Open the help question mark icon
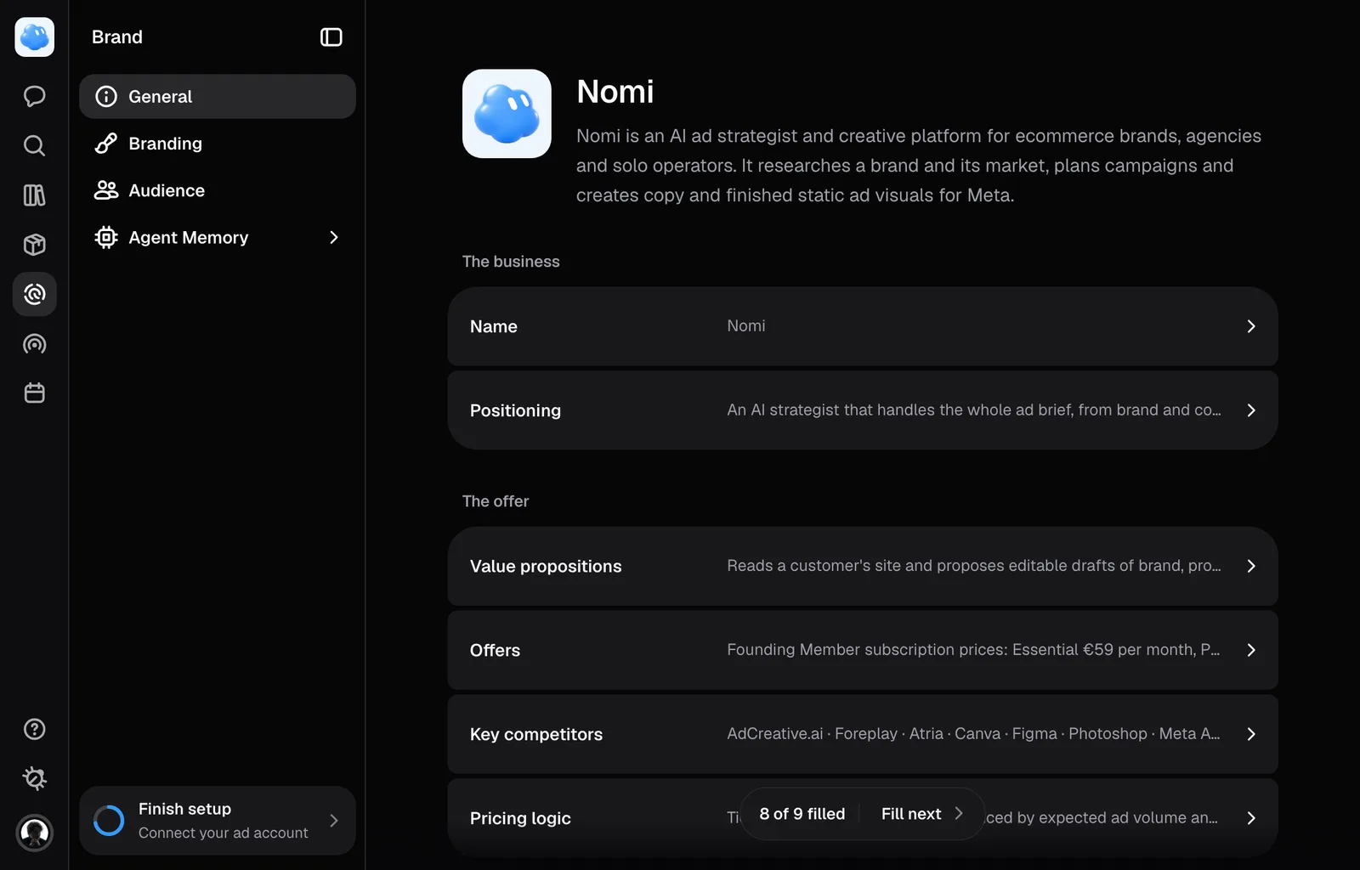Screen dimensions: 1360x870 (x=35, y=729)
